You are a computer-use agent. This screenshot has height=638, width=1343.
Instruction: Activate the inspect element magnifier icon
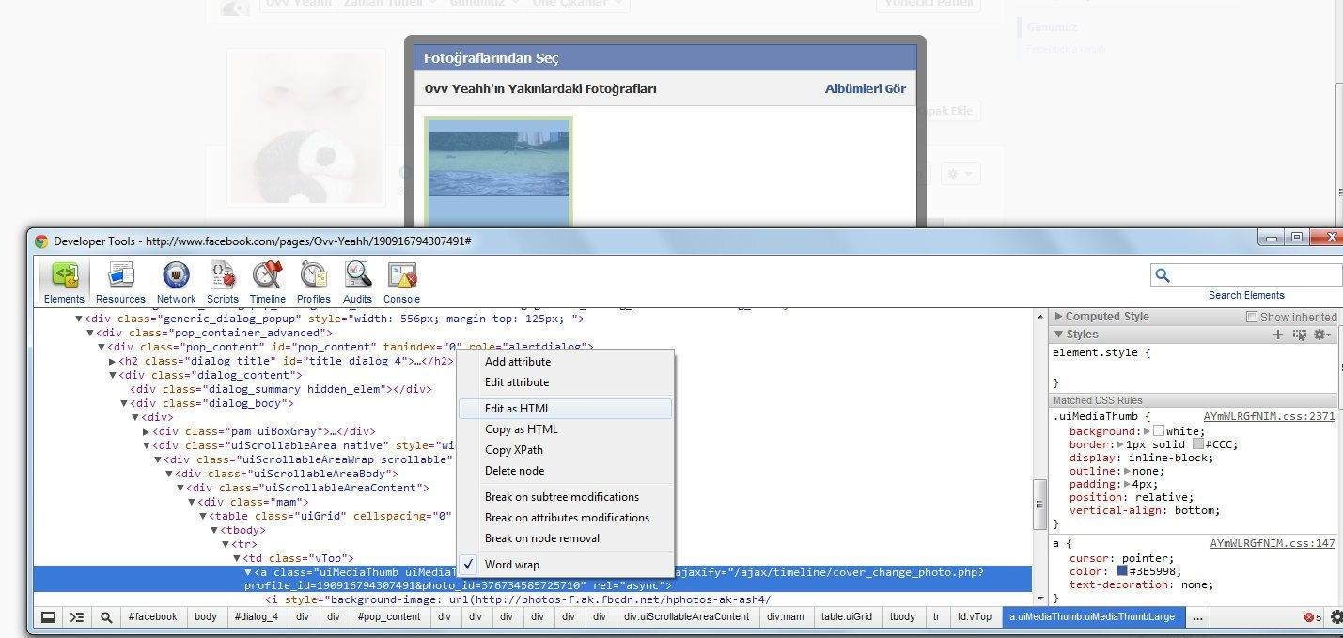106,617
